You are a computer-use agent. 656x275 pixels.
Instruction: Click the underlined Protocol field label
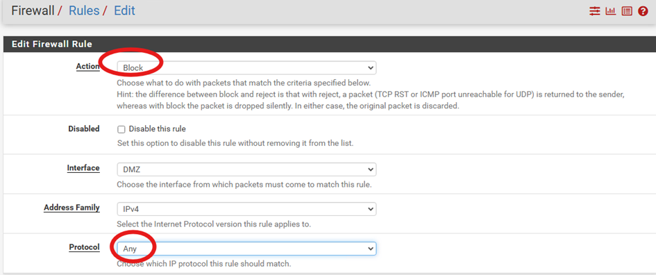pos(84,247)
